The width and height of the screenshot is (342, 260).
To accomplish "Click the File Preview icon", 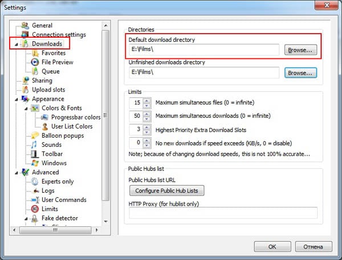I will point(35,62).
